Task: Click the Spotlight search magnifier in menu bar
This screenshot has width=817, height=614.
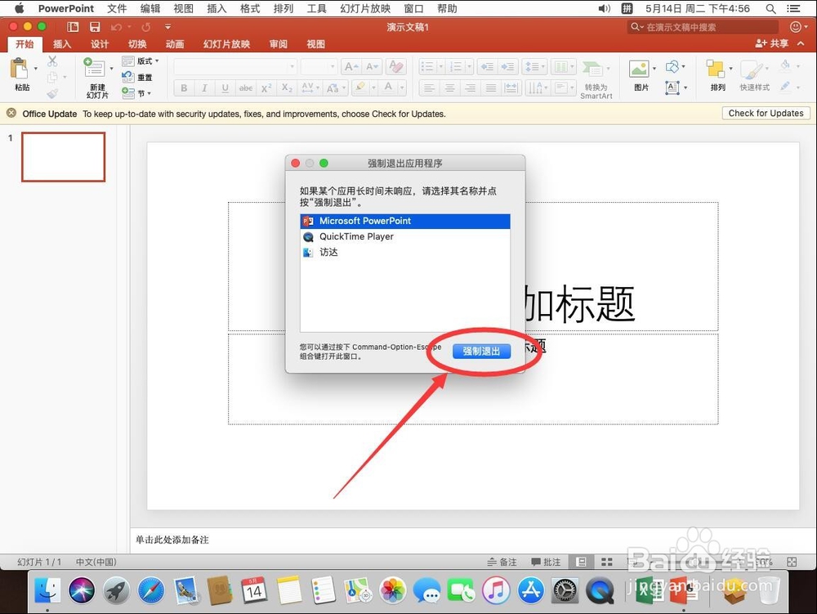Action: pyautogui.click(x=770, y=8)
